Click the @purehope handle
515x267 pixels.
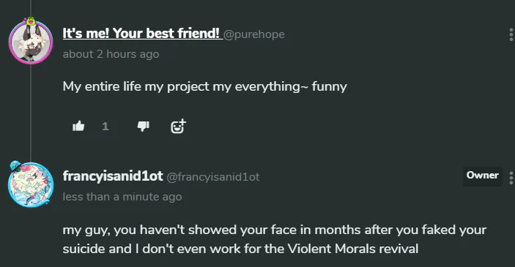(x=254, y=34)
